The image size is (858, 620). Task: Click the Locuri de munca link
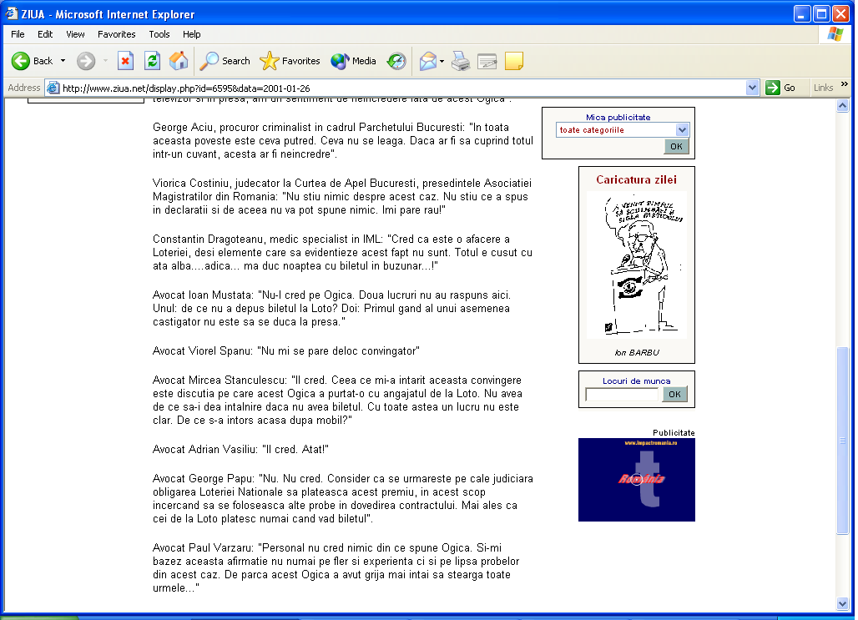(x=636, y=381)
